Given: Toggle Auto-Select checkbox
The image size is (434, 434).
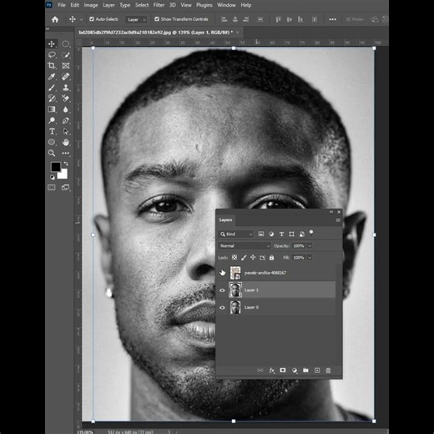Looking at the screenshot, I should (92, 19).
